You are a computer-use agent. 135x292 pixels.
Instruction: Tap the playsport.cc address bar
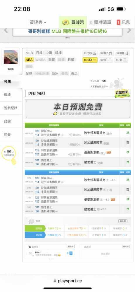[x=67, y=281]
